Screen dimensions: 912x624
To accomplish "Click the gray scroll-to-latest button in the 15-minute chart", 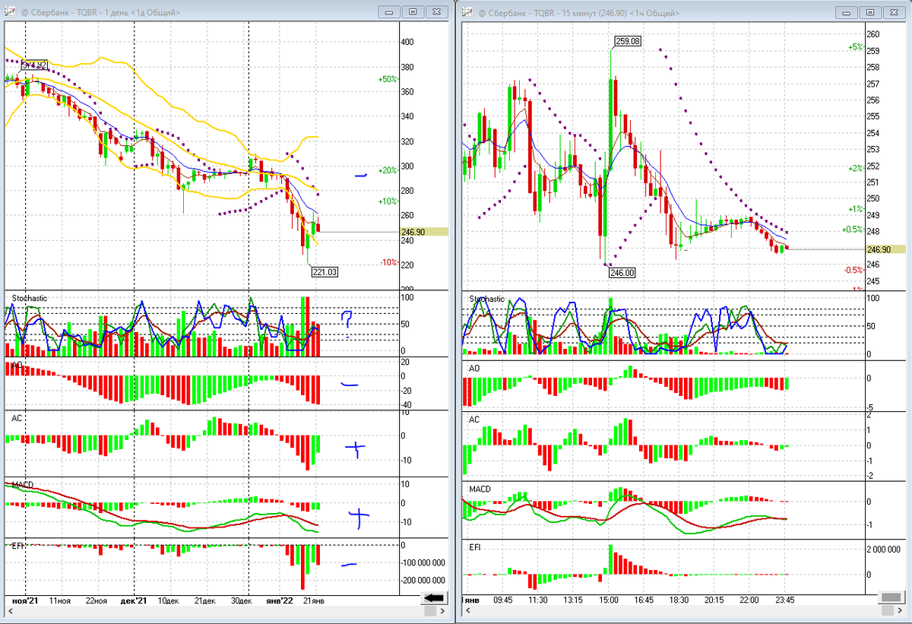I will coord(891,599).
